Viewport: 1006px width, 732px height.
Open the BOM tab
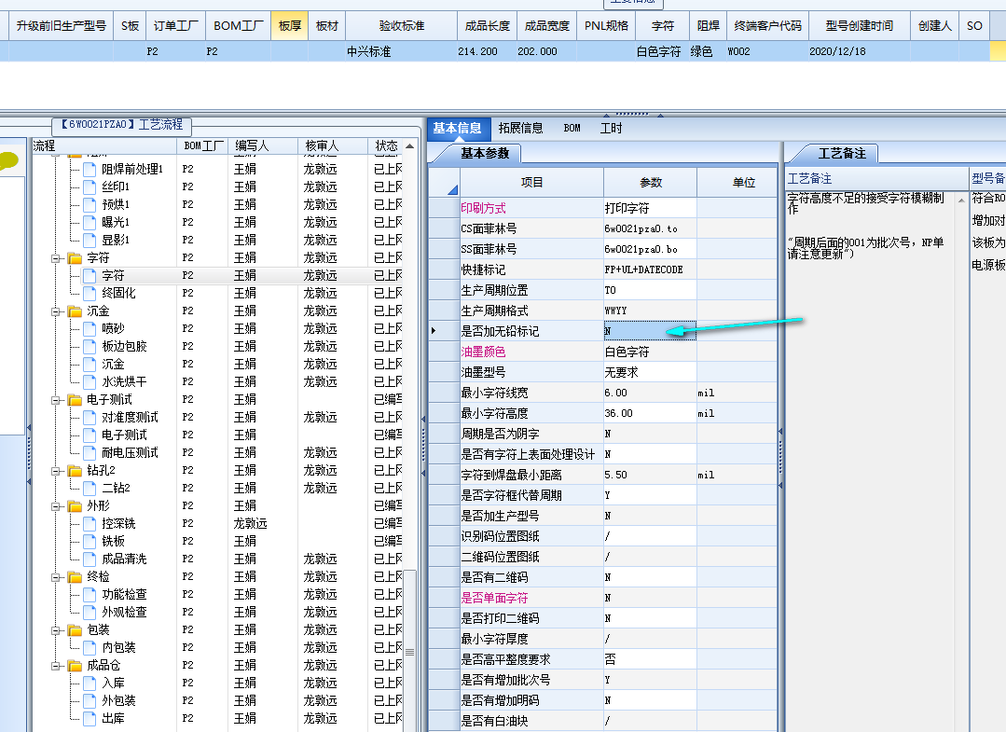click(x=572, y=129)
